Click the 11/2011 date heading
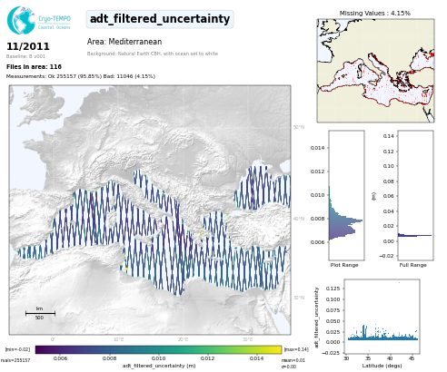The image size is (447, 372). point(28,46)
